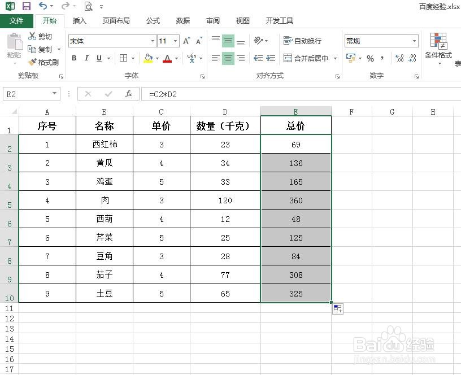Click the 剪切 (Cut) button
The image size is (461, 375).
[x=41, y=36]
